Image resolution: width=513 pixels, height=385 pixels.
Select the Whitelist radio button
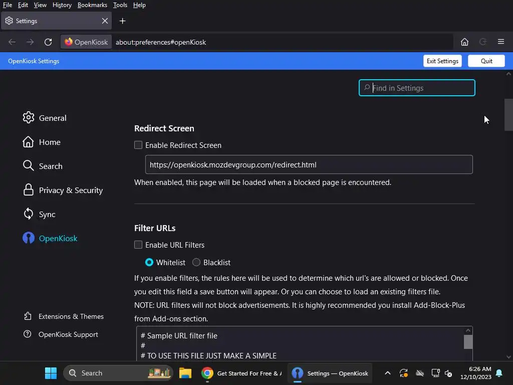pos(149,262)
